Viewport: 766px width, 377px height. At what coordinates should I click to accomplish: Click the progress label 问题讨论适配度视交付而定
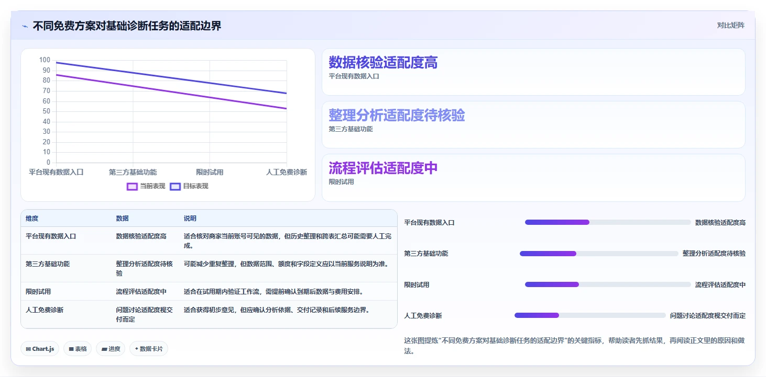click(708, 316)
